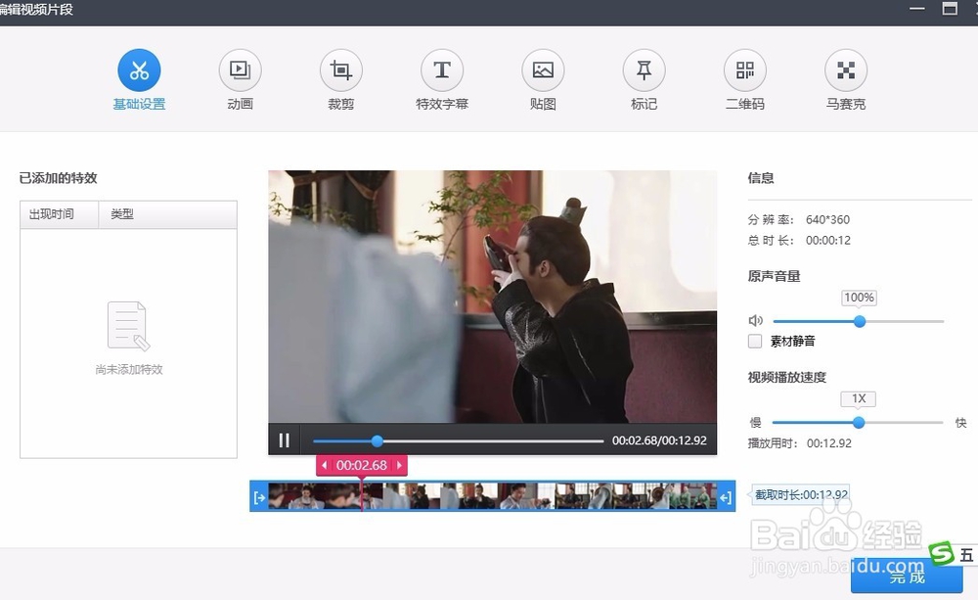Screen dimensions: 978x600
Task: Select the 标记 marker tool
Action: coord(644,69)
